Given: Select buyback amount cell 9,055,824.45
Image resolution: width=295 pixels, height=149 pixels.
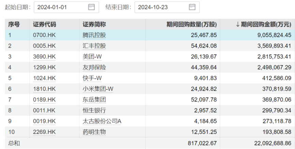Looking at the screenshot, I should tap(274, 35).
